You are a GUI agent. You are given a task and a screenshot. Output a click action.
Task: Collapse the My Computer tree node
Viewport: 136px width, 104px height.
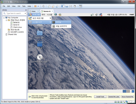(x=4, y=18)
